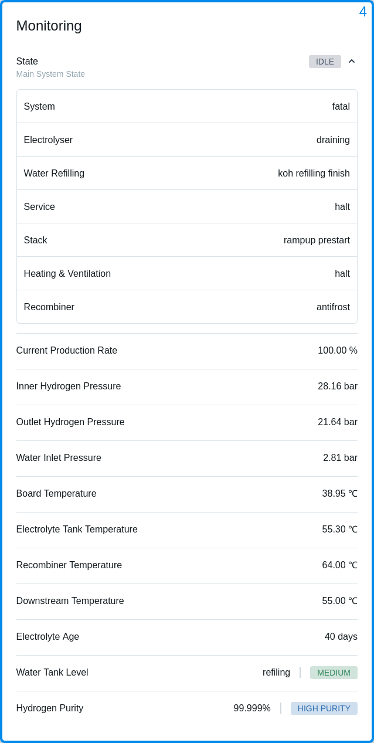
Task: Click the Inner Hydrogen Pressure reading
Action: [338, 386]
